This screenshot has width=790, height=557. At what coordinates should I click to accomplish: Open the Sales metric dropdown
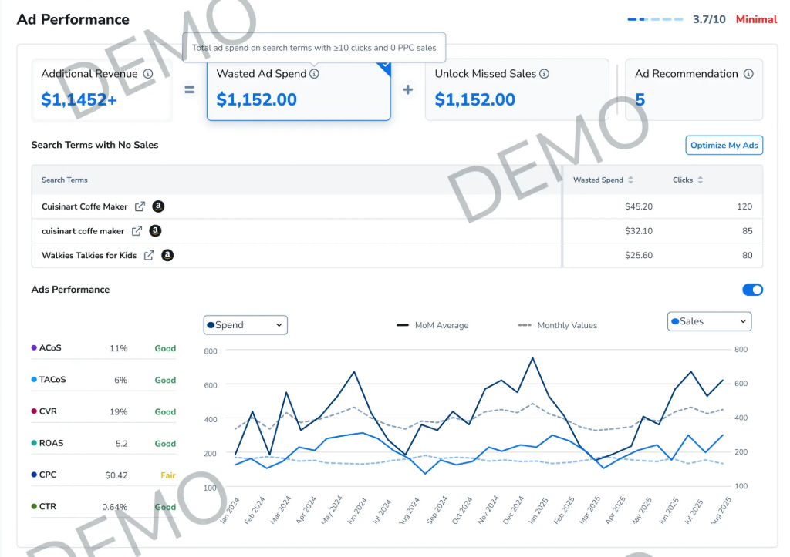point(710,321)
